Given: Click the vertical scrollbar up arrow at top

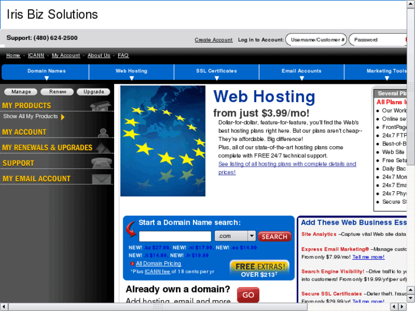Looking at the screenshot, I should [411, 4].
